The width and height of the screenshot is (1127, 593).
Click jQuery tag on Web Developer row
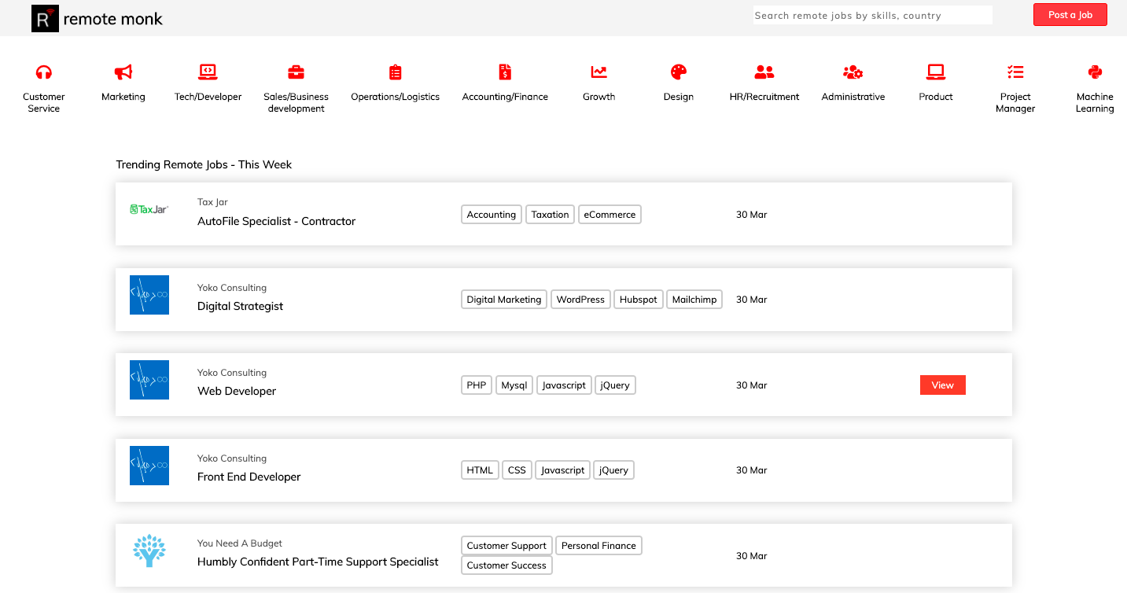coord(615,385)
